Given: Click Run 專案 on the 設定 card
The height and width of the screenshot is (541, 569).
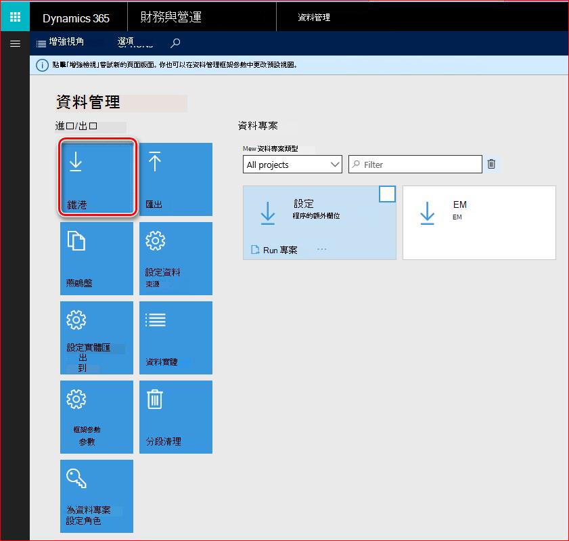Looking at the screenshot, I should point(274,250).
